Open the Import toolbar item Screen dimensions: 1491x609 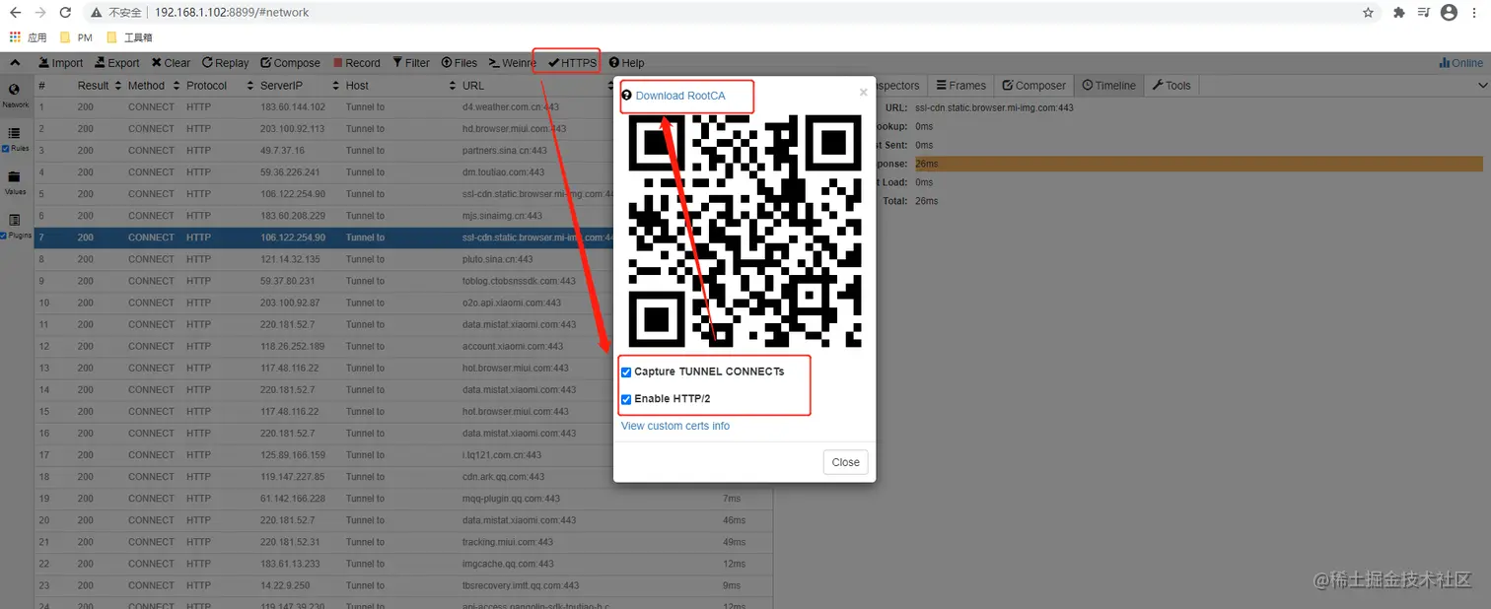point(60,62)
